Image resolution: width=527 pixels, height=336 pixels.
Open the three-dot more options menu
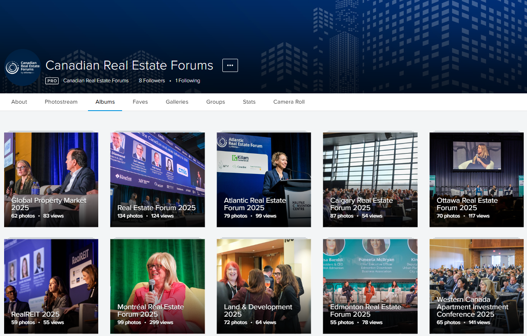coord(230,65)
